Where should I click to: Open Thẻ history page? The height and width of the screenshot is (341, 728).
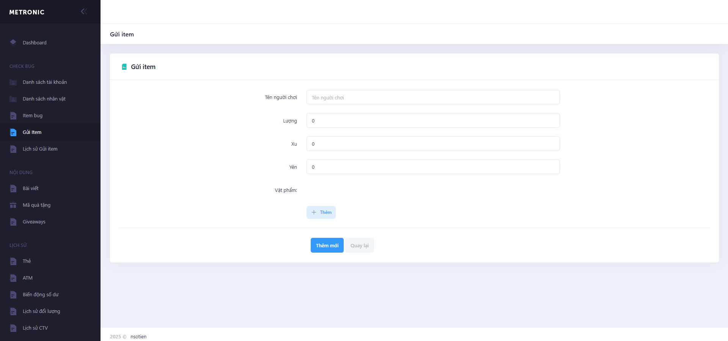[50, 261]
